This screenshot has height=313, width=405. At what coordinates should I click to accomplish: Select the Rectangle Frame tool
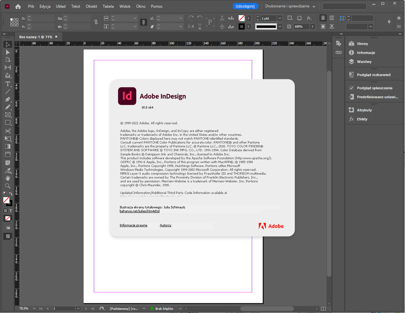[8, 115]
